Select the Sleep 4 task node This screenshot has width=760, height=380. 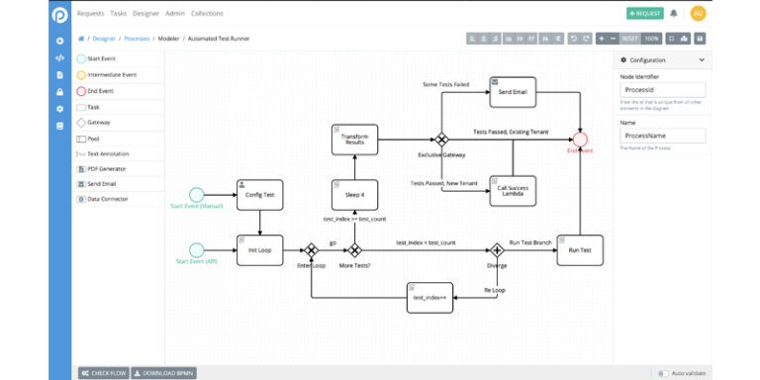(x=355, y=195)
